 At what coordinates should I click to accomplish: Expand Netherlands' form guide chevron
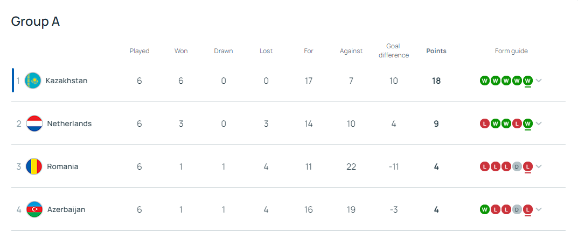point(539,123)
